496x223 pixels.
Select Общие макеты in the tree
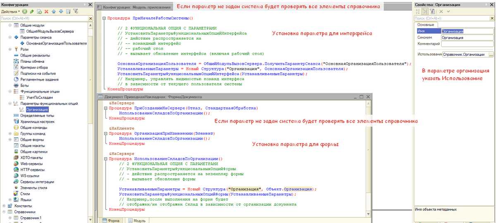(32, 145)
